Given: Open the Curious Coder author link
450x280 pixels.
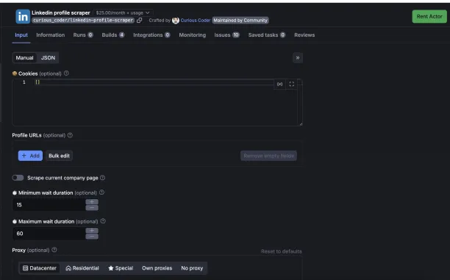Looking at the screenshot, I should pos(195,21).
